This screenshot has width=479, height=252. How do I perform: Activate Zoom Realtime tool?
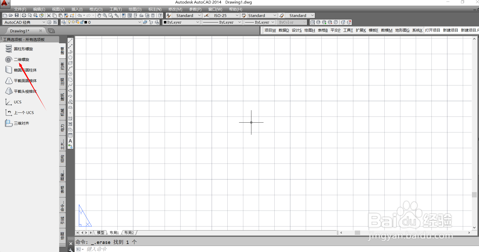coord(105,16)
